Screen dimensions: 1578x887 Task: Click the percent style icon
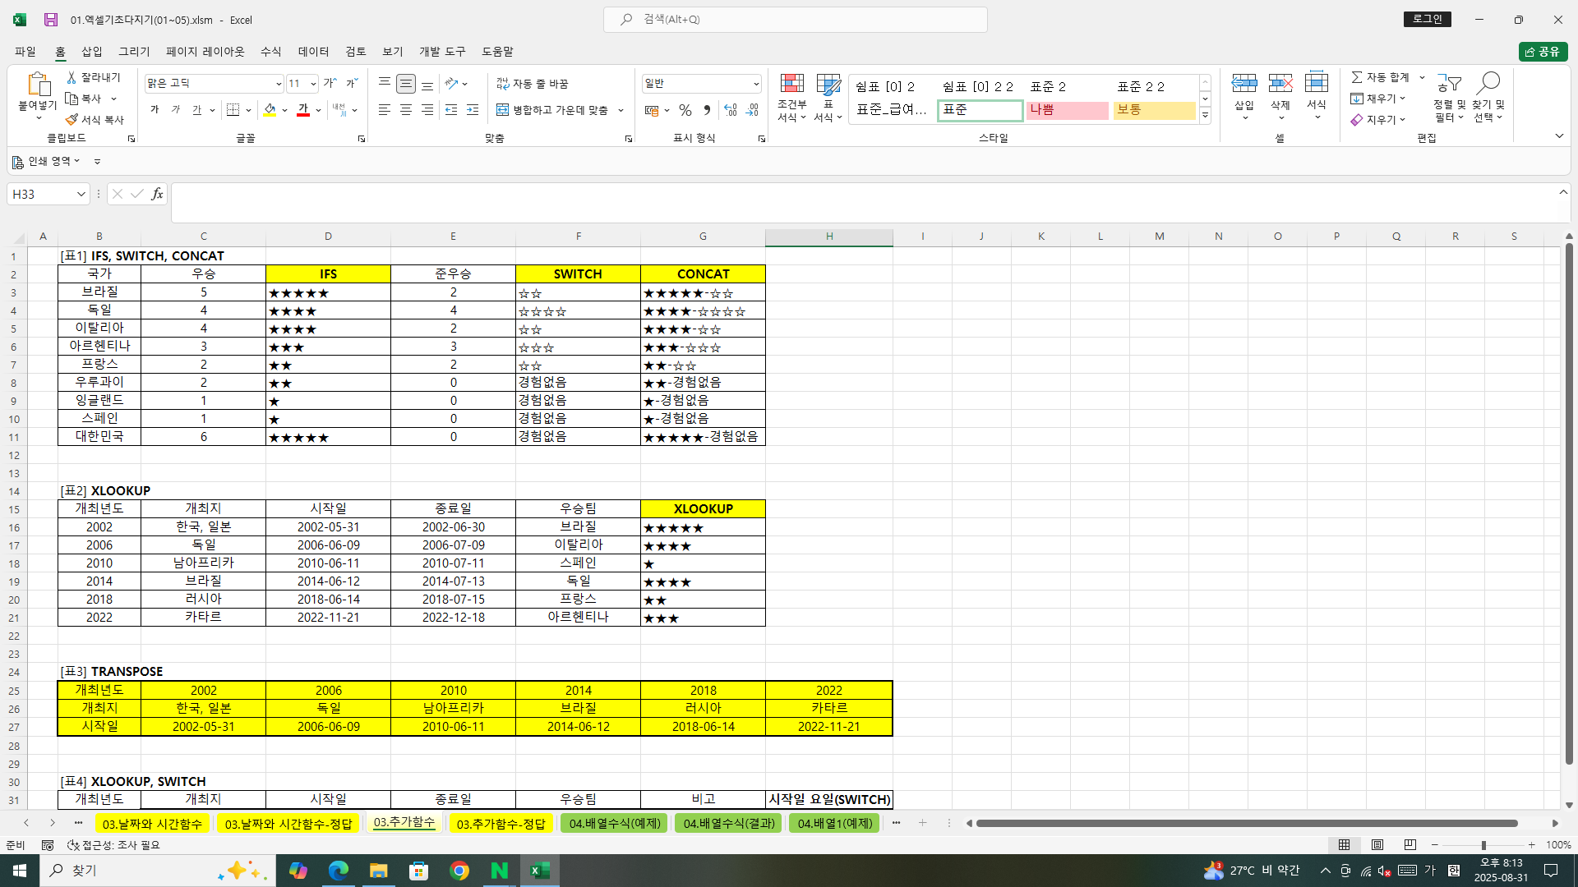[685, 110]
